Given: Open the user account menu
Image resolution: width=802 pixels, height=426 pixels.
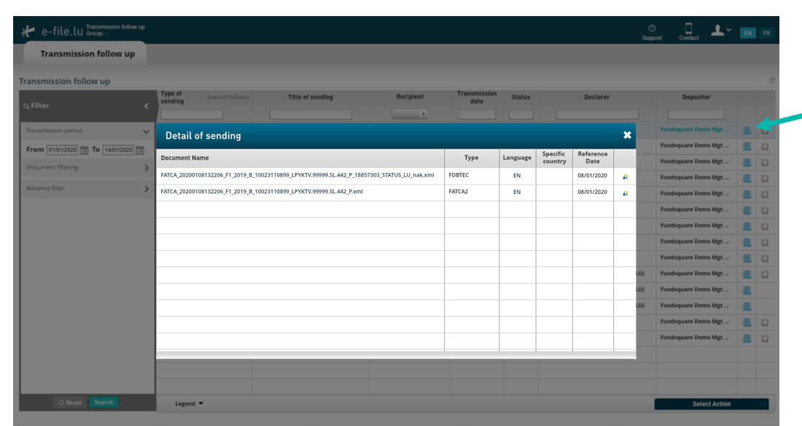Looking at the screenshot, I should (720, 31).
